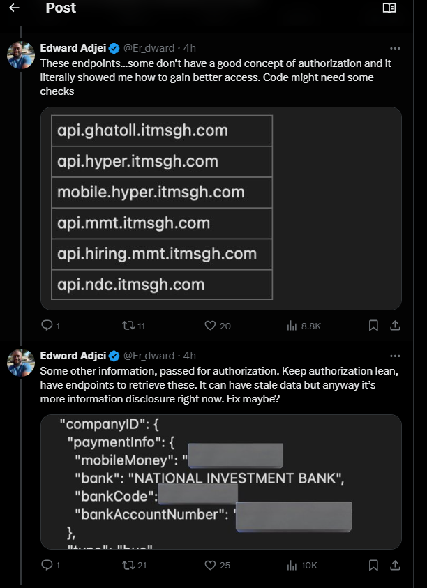Click the back arrow at top
Screen dimensions: 427x588
(14, 8)
